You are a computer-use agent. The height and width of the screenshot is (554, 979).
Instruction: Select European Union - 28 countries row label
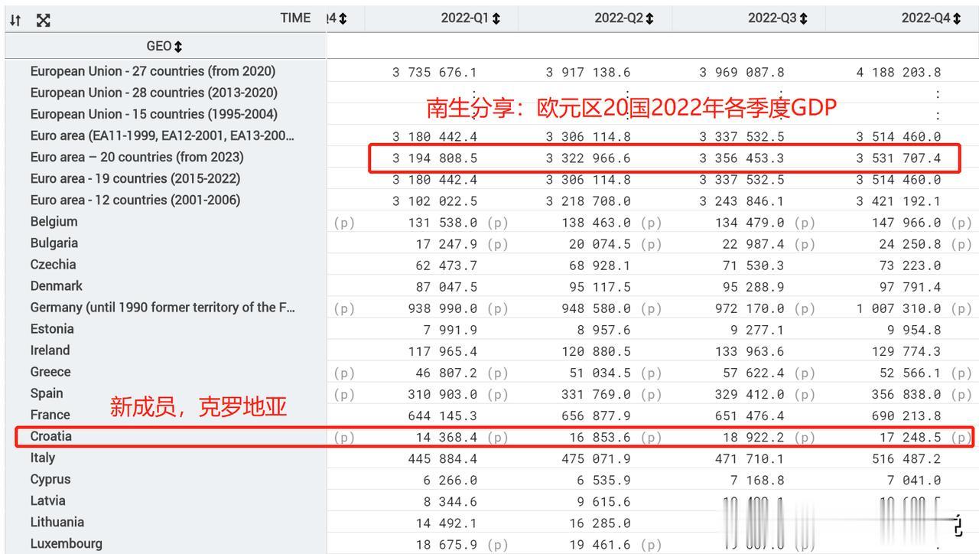[154, 93]
